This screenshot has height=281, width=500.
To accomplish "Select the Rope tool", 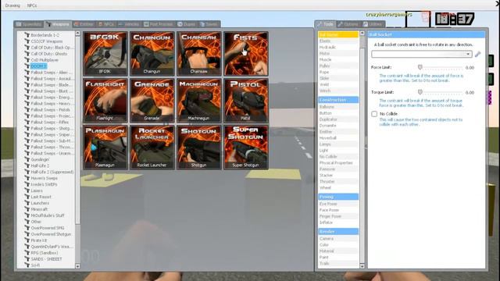I will (338, 72).
